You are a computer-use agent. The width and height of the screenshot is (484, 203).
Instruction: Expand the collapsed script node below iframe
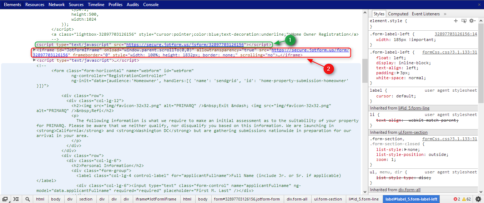pyautogui.click(x=34, y=60)
